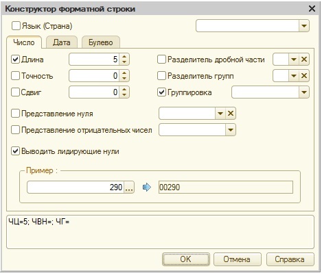The image size is (322, 273).
Task: Enable Представление отрицательных чисел checkbox
Action: [15, 130]
